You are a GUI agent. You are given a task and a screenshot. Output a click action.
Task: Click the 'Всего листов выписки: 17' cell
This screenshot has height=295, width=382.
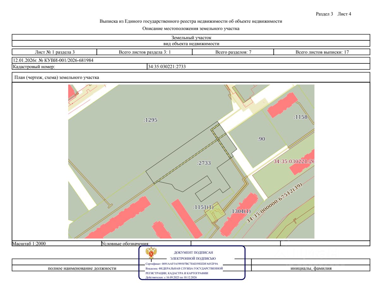pos(322,52)
